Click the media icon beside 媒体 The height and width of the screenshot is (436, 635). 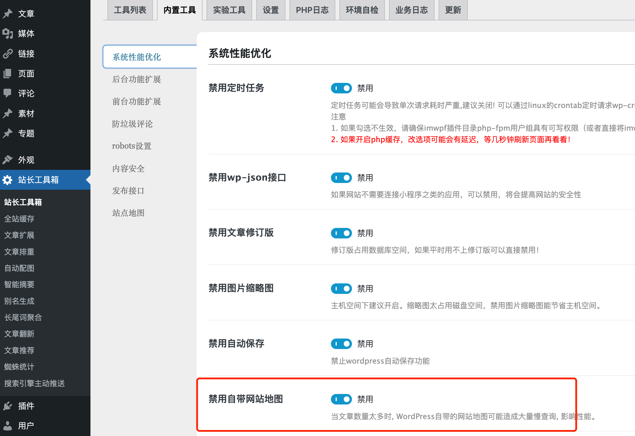click(x=8, y=34)
